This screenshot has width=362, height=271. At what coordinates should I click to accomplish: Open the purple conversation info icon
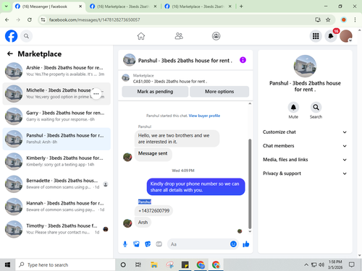tap(243, 60)
